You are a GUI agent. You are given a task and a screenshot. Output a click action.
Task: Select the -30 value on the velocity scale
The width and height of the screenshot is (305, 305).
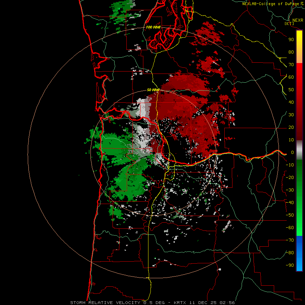coord(290,190)
